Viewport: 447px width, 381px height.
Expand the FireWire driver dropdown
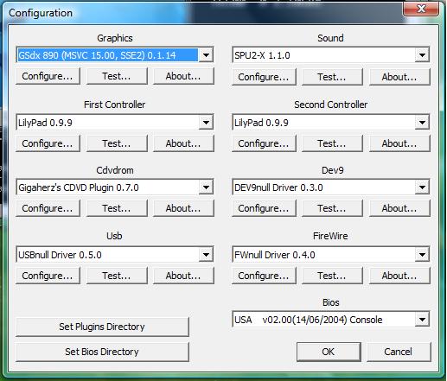coord(422,255)
